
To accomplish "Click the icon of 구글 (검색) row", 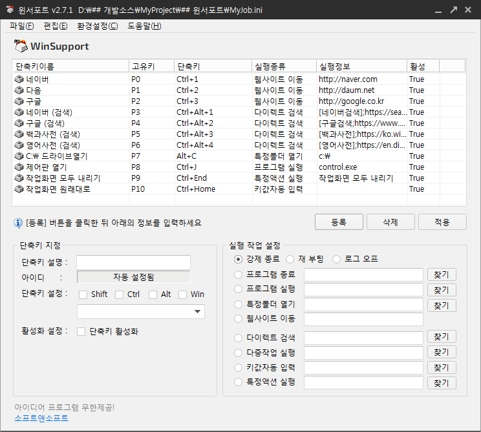I will [x=19, y=123].
